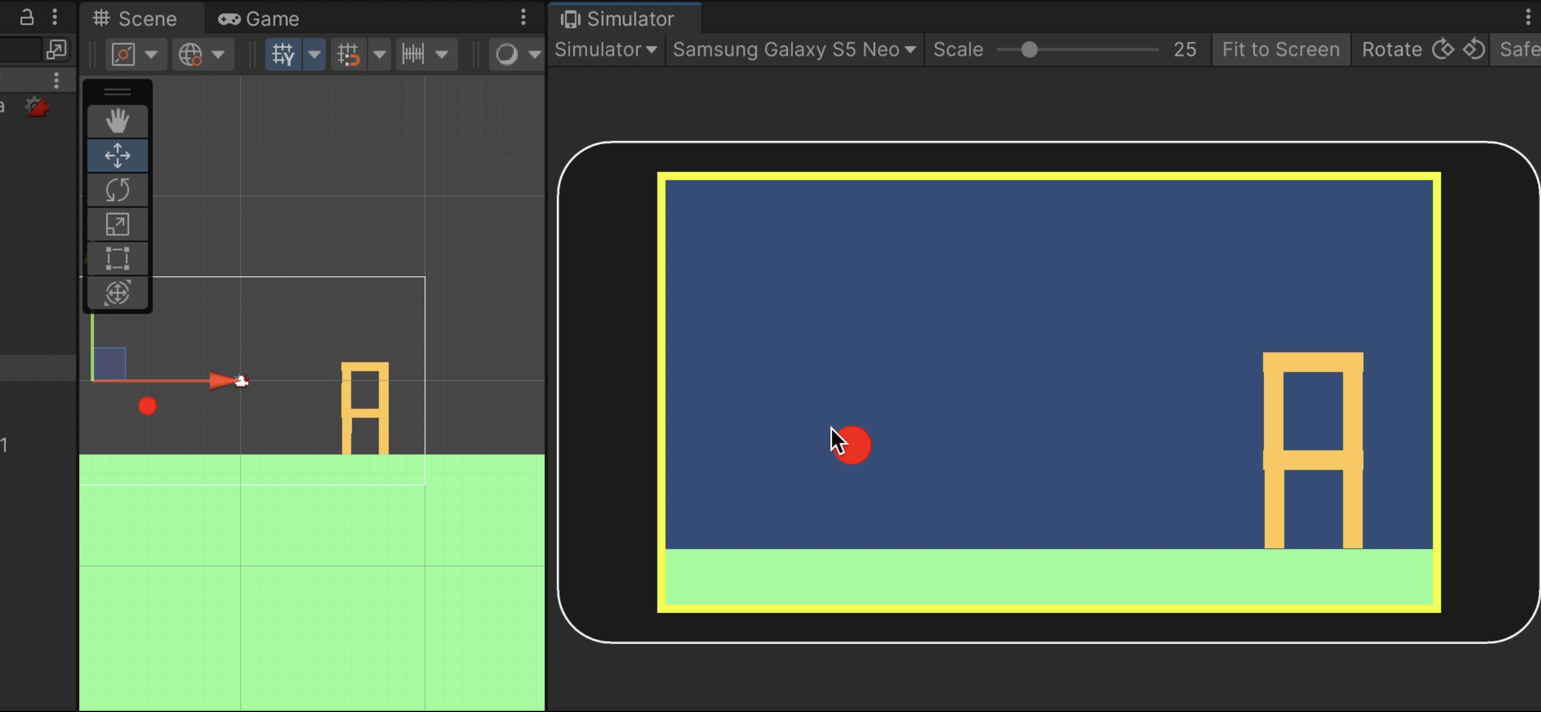Select the Hand tool in the Scene overlay
Viewport: 1541px width, 712px height.
[117, 120]
